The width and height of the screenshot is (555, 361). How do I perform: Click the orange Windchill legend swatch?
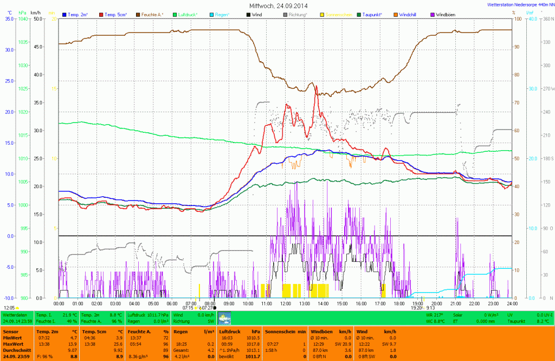(x=396, y=14)
